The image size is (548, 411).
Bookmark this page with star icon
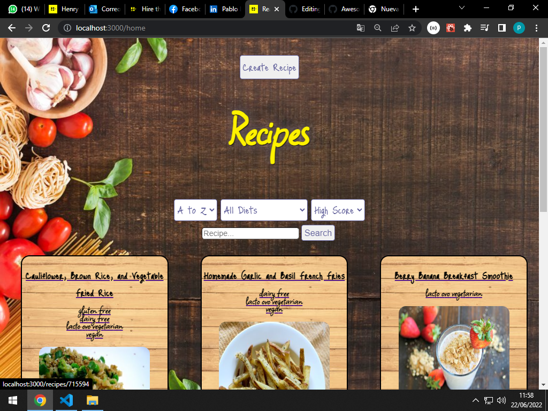(412, 28)
